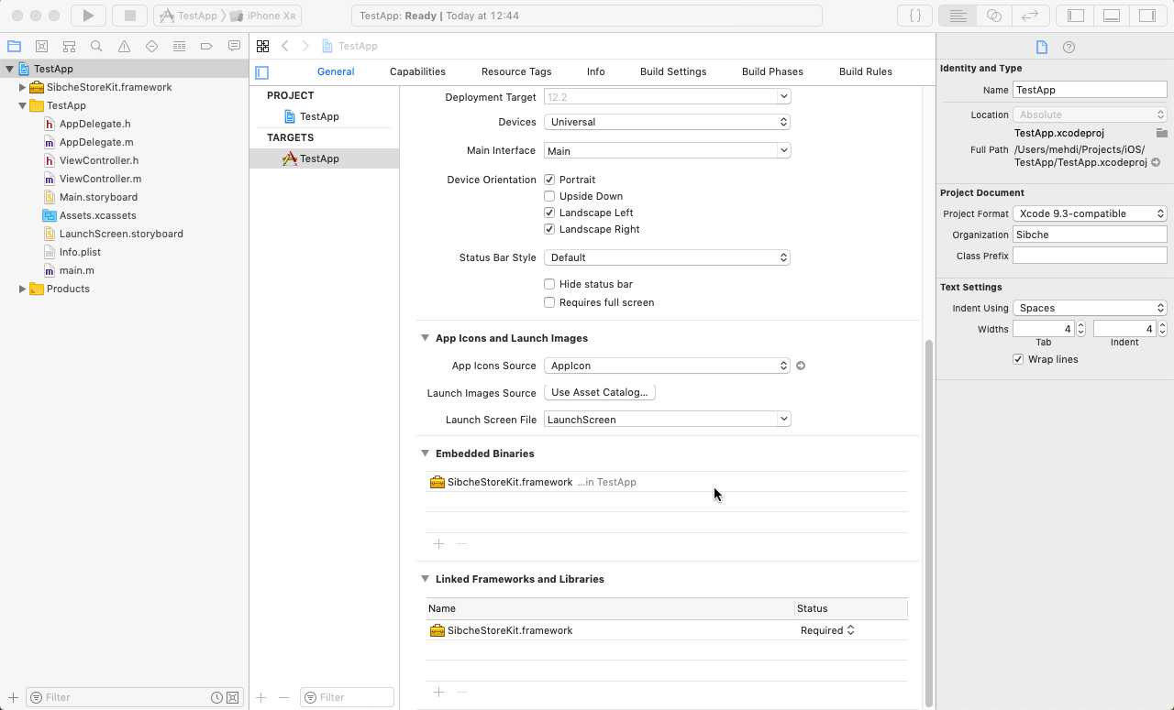Image resolution: width=1174 pixels, height=710 pixels.
Task: Reveal the AppIcon asset with the arrow
Action: 801,366
